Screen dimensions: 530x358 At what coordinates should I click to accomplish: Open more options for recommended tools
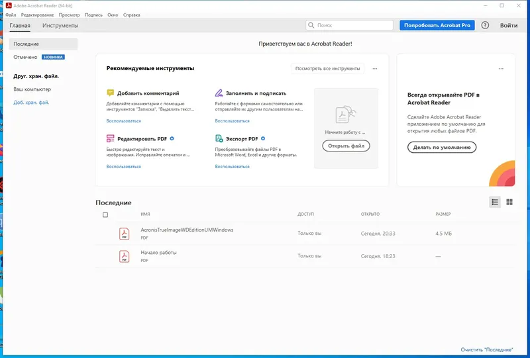[375, 69]
